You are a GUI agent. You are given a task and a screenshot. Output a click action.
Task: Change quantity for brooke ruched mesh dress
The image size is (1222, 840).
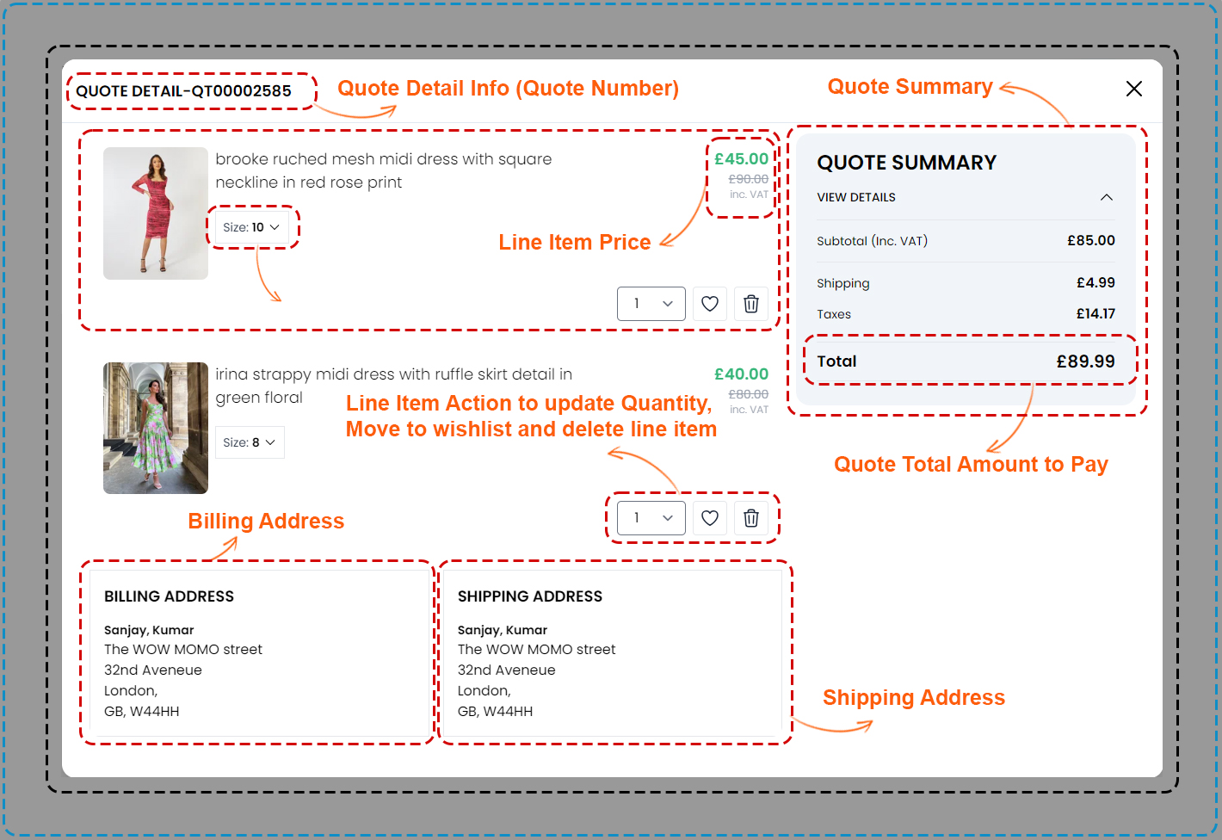coord(651,304)
